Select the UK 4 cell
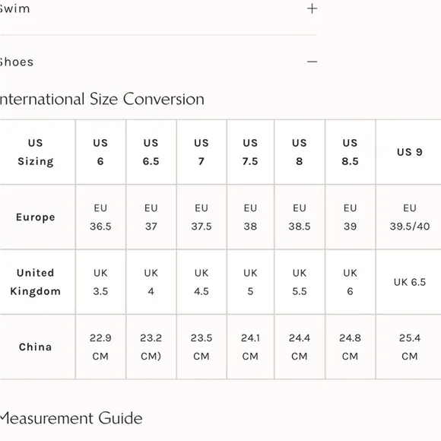 click(151, 282)
